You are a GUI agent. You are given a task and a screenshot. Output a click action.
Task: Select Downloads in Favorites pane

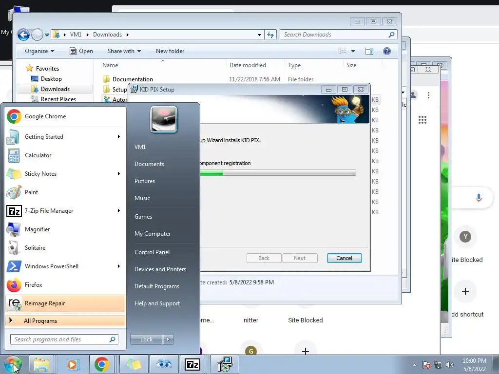click(x=55, y=89)
